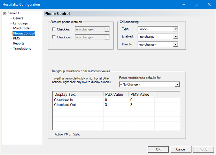Collapse the Server 1 tree node
This screenshot has width=216, height=155.
pos(4,14)
